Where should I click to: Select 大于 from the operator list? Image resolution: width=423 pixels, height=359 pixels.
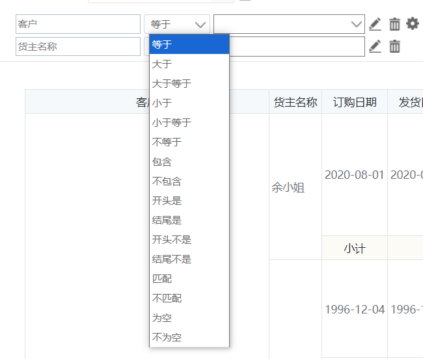coord(161,64)
